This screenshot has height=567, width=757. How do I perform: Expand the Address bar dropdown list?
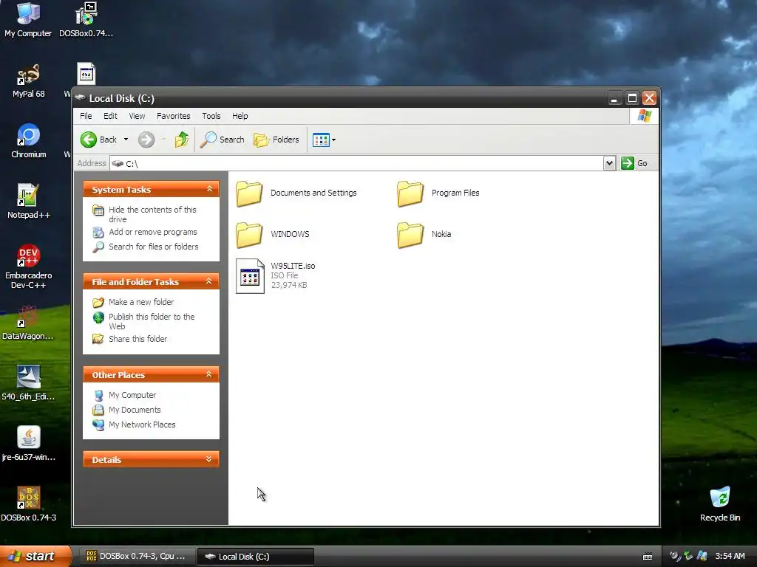click(x=609, y=163)
